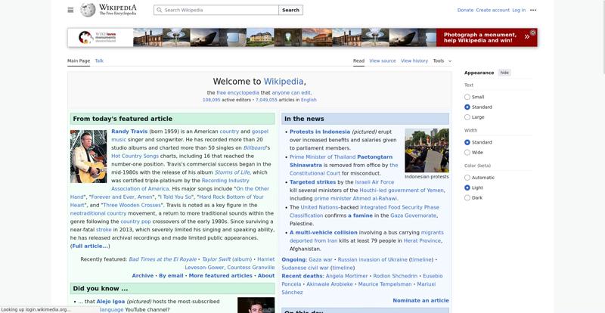Open the Angela Mortimer recent death link
This screenshot has width=605, height=313.
point(346,277)
